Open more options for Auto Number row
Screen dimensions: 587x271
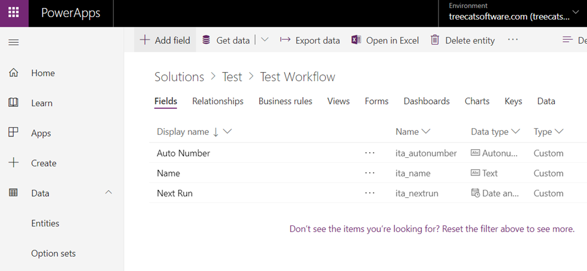pos(370,153)
